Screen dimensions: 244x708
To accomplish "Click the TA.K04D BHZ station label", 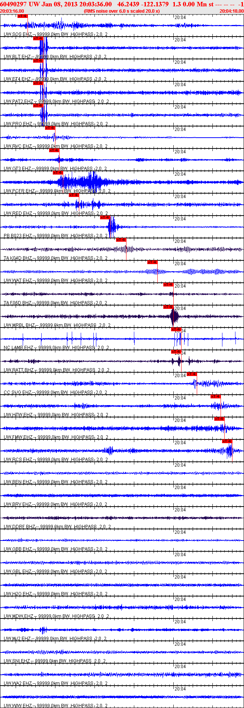I will 18,258.
